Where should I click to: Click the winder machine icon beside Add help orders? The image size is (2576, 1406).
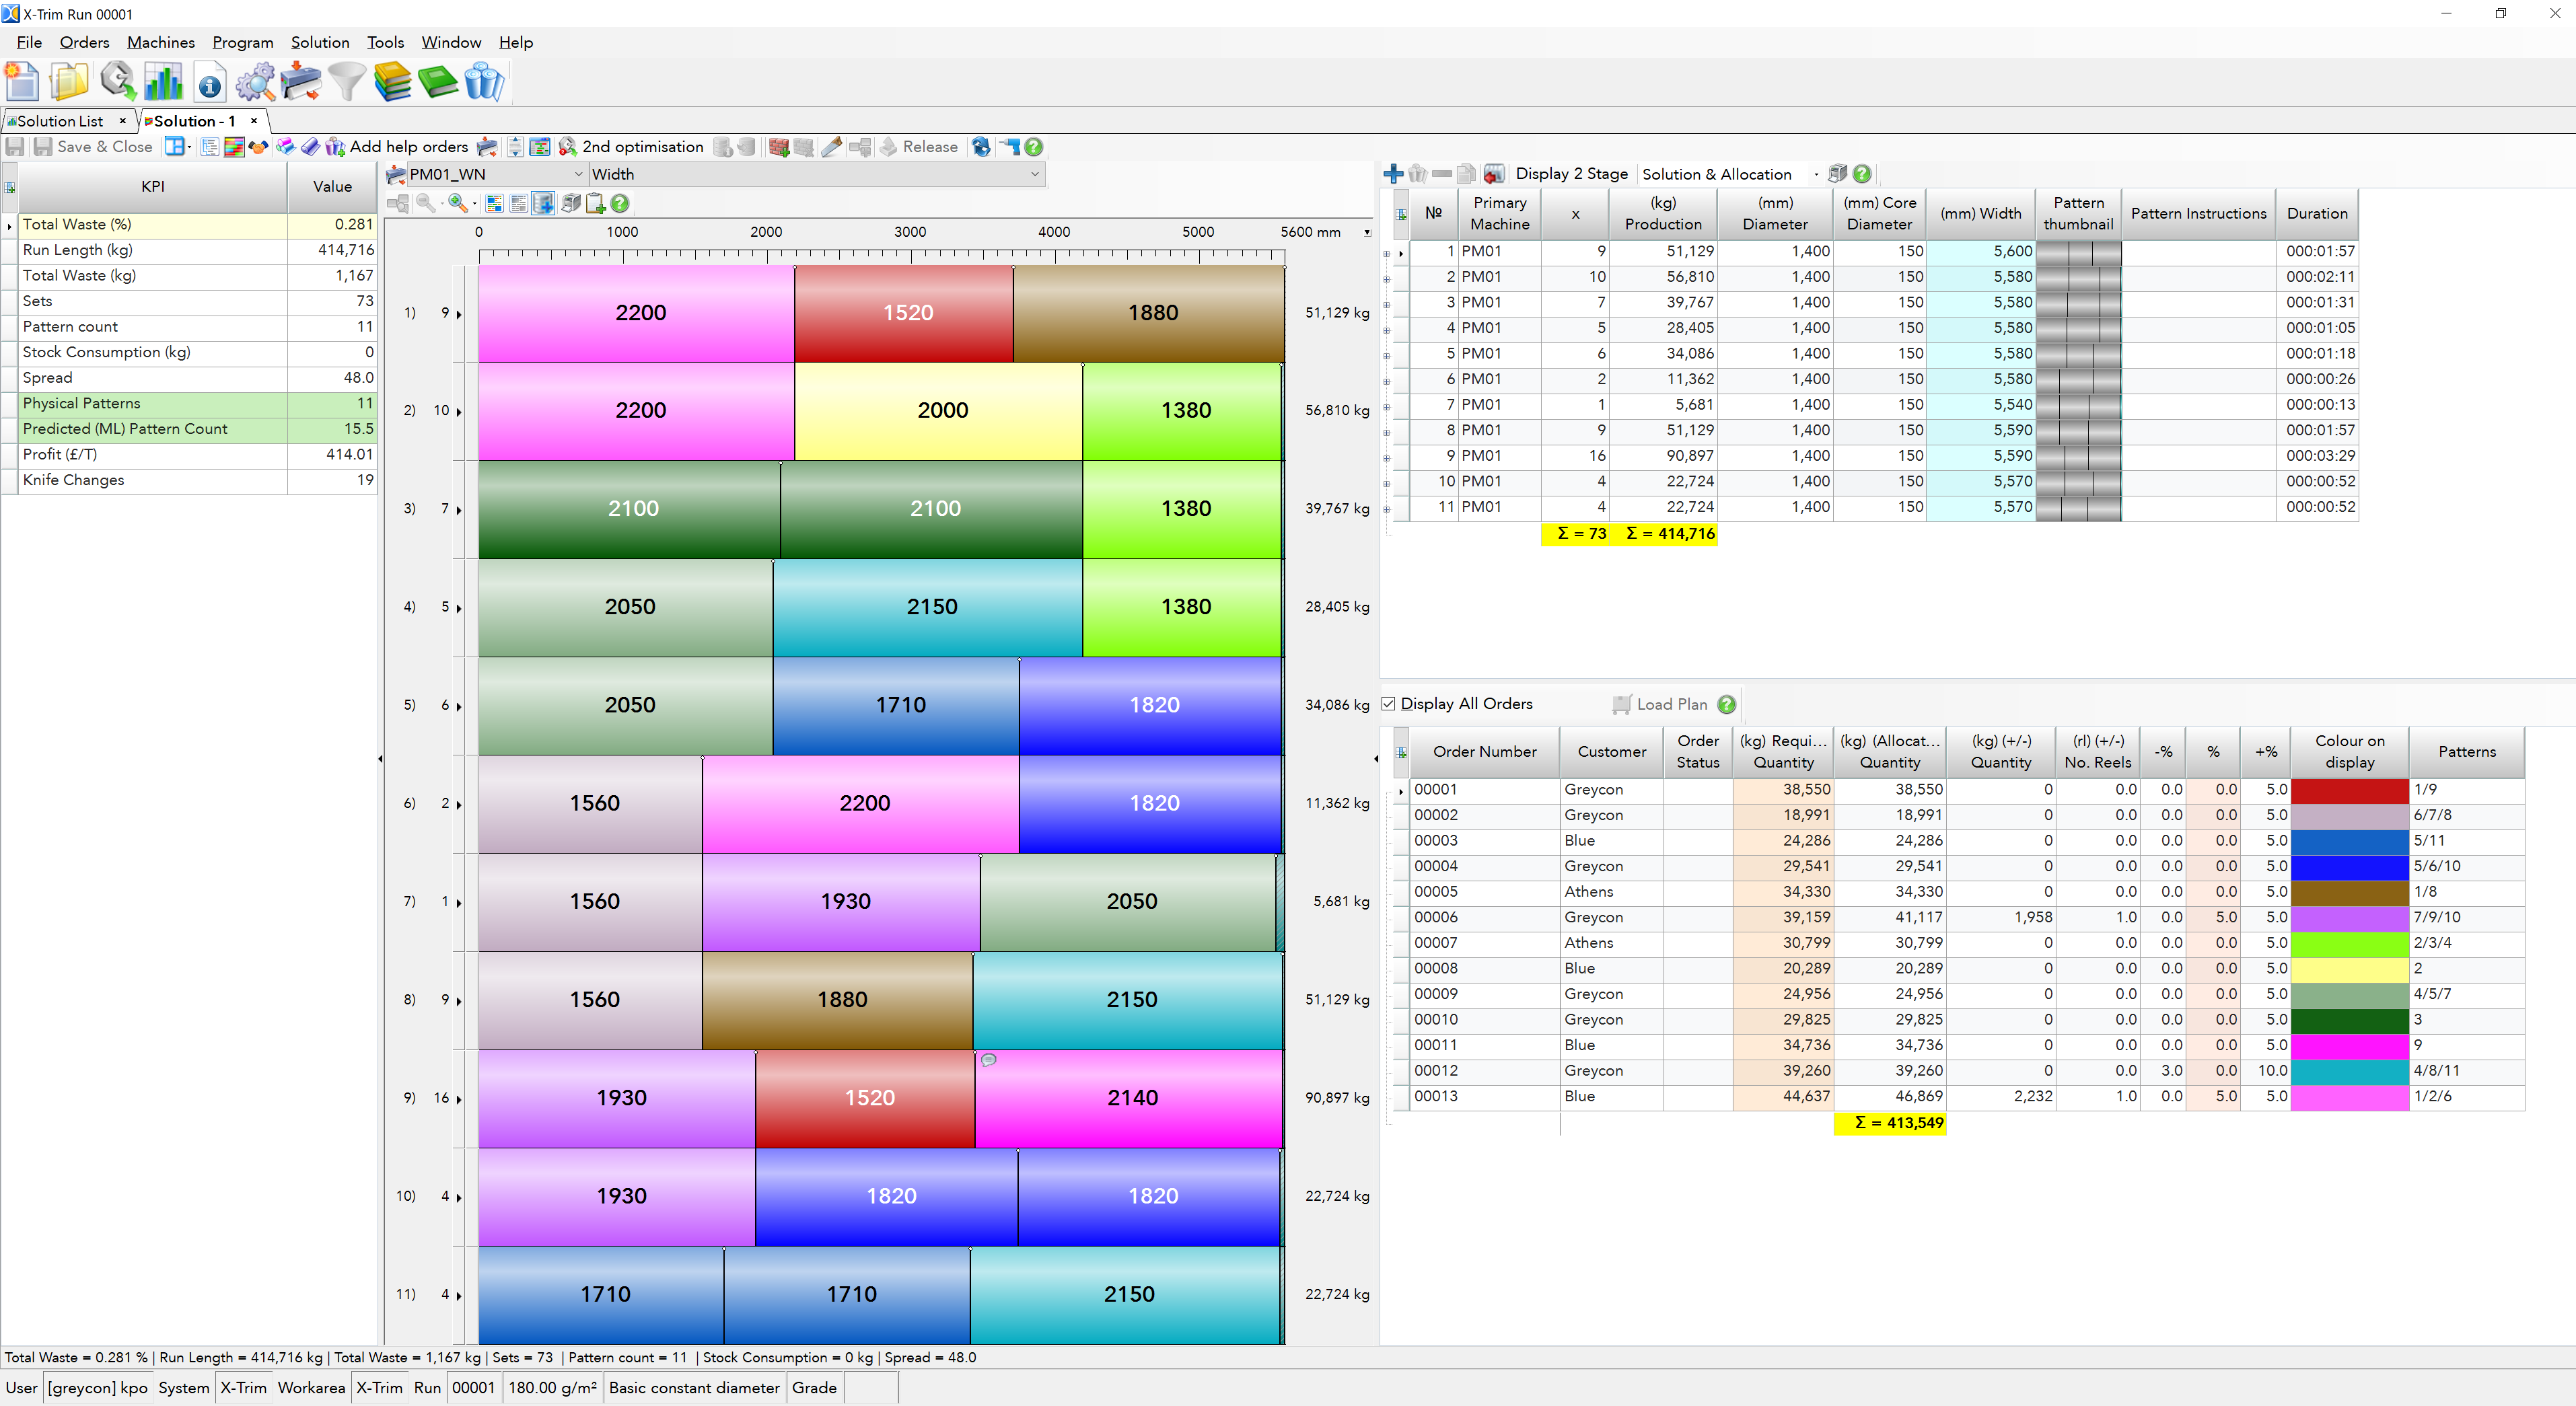[x=487, y=147]
